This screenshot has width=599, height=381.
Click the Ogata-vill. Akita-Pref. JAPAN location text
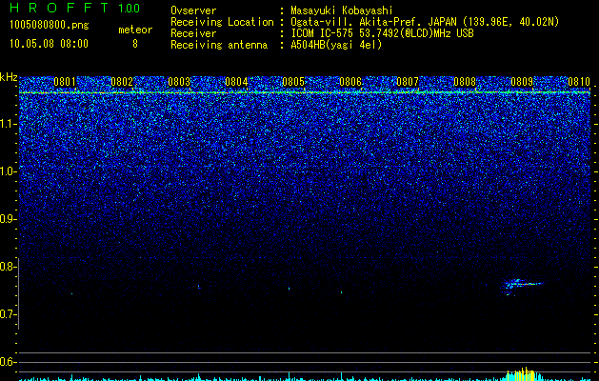coord(425,22)
